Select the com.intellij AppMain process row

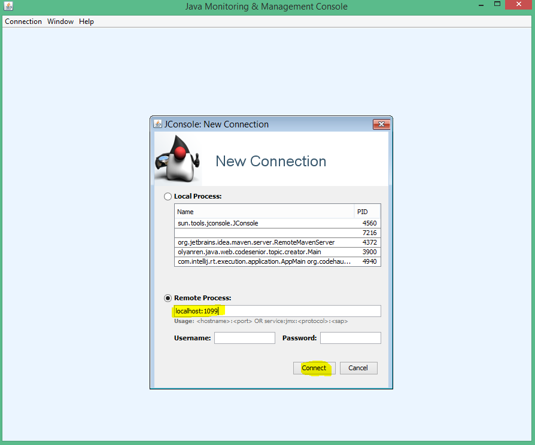pyautogui.click(x=278, y=261)
